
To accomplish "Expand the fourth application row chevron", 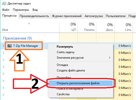I will point(3,67).
